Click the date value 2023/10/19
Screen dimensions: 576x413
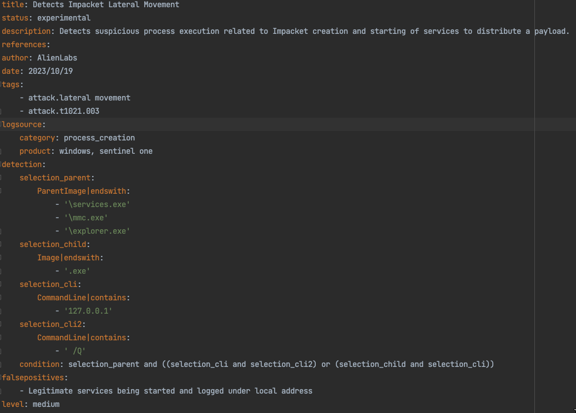click(50, 71)
